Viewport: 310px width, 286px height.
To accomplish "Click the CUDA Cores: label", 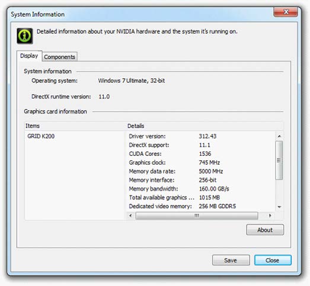I will click(x=145, y=154).
